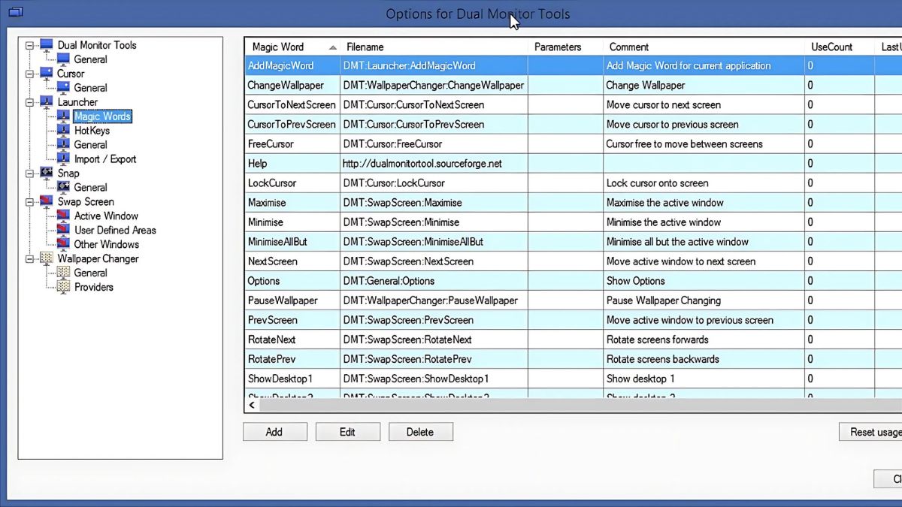The image size is (902, 507).
Task: Collapse the Wallpaper Changer tree node
Action: (x=30, y=259)
